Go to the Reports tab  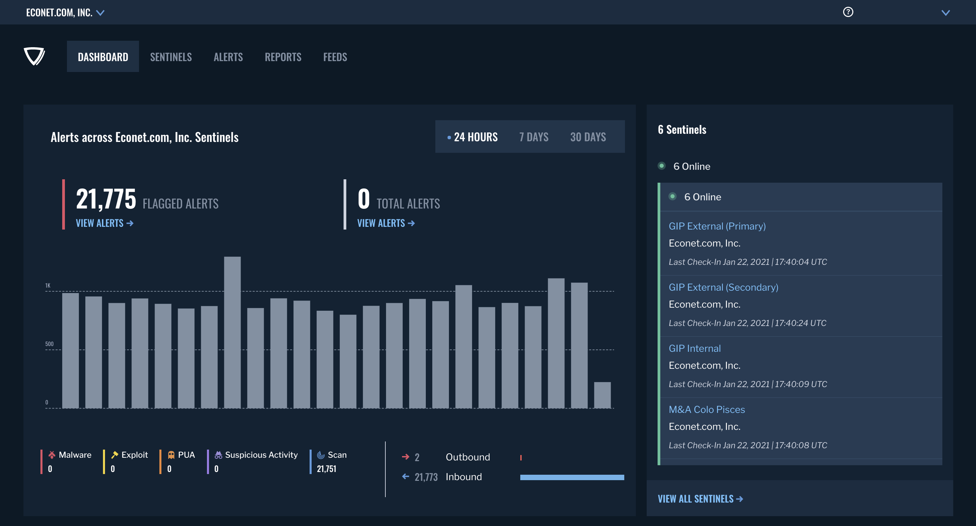pos(283,57)
